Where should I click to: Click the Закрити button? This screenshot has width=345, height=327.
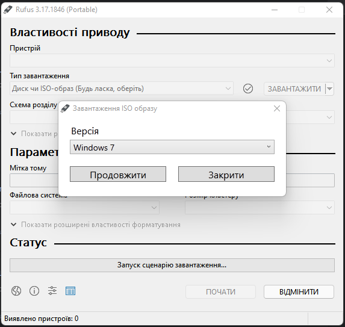pyautogui.click(x=226, y=174)
